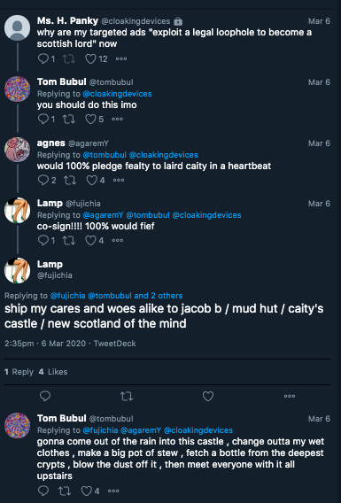Reply to Ms. H. Panky's tweet
The width and height of the screenshot is (341, 503).
pyautogui.click(x=43, y=58)
